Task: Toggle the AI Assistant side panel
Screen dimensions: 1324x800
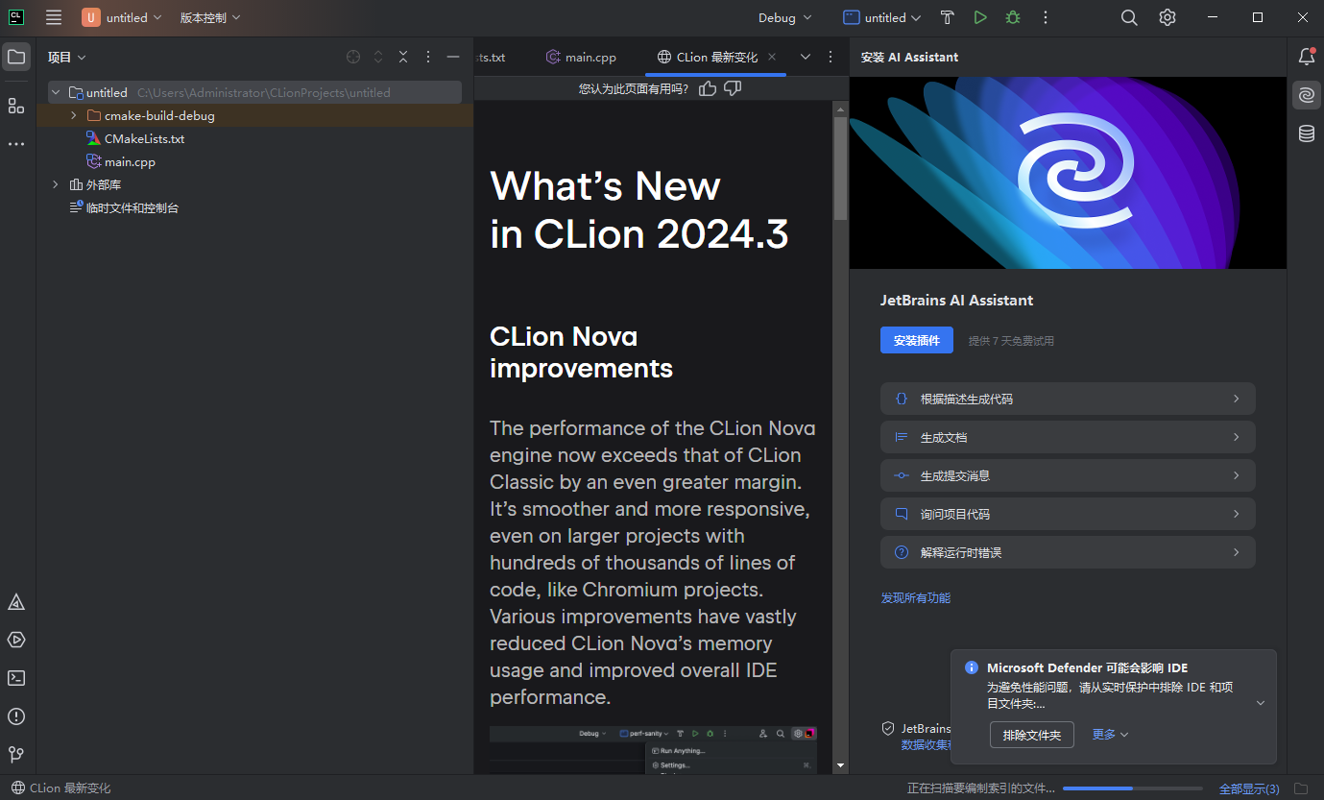Action: pyautogui.click(x=1306, y=95)
